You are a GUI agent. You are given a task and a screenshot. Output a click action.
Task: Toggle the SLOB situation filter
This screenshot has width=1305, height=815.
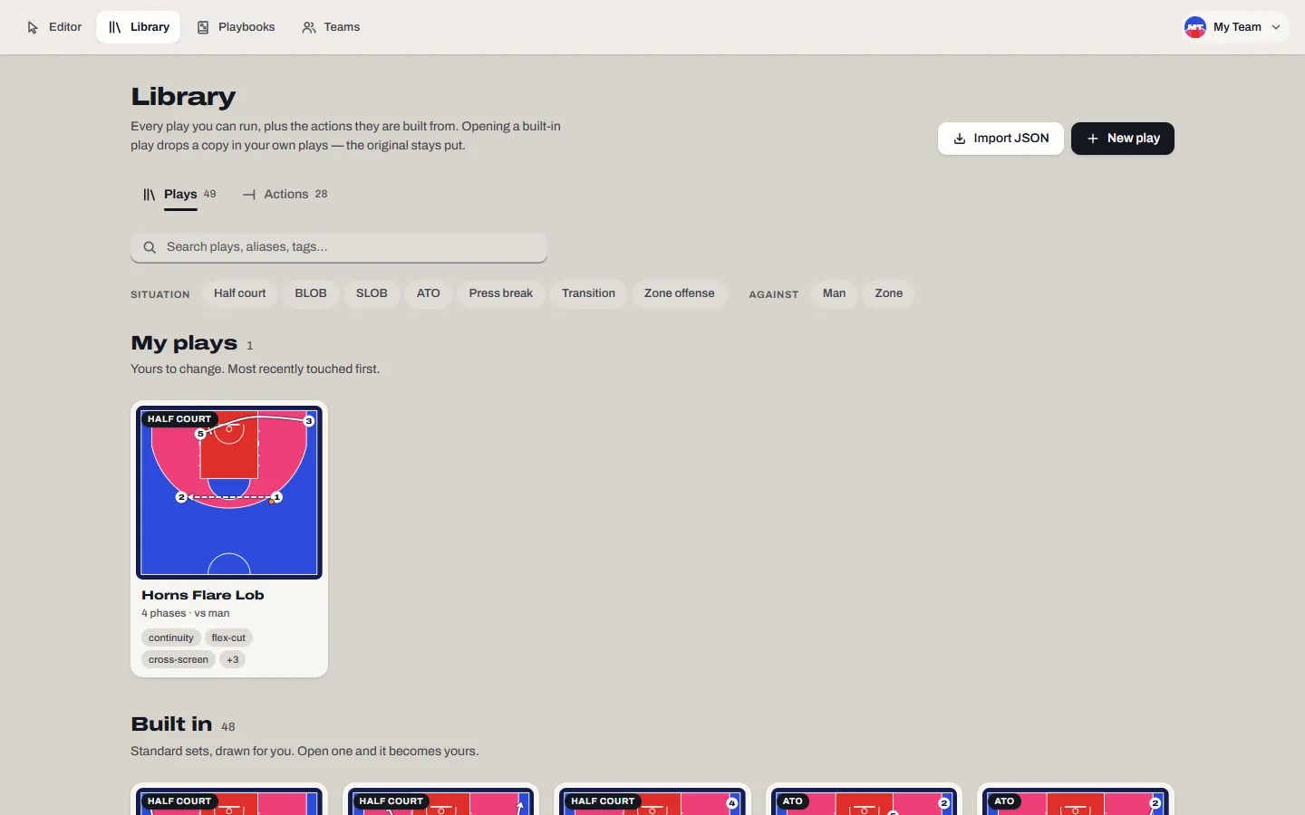pos(372,293)
